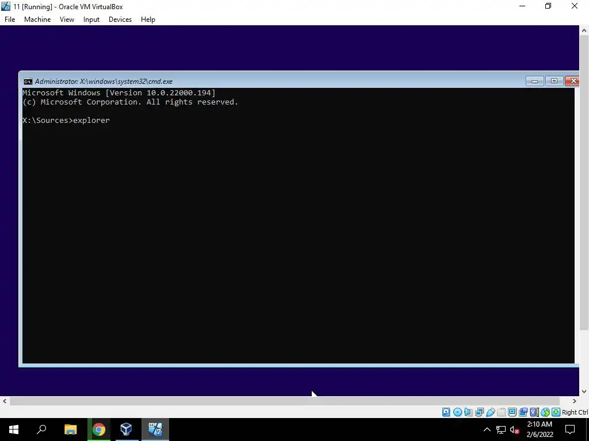
Task: Click the cmd.exe console title bar text
Action: 104,82
